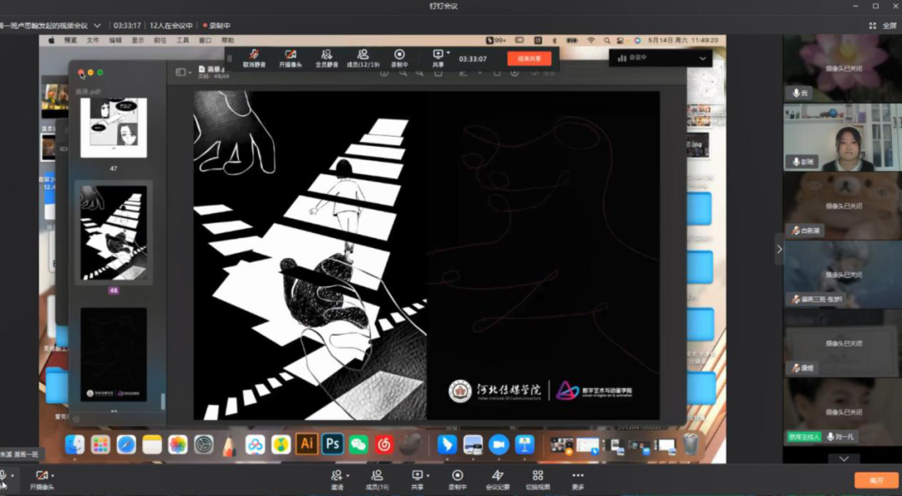Click the 12人在会议中 participant count text
902x496 pixels.
[x=171, y=26]
